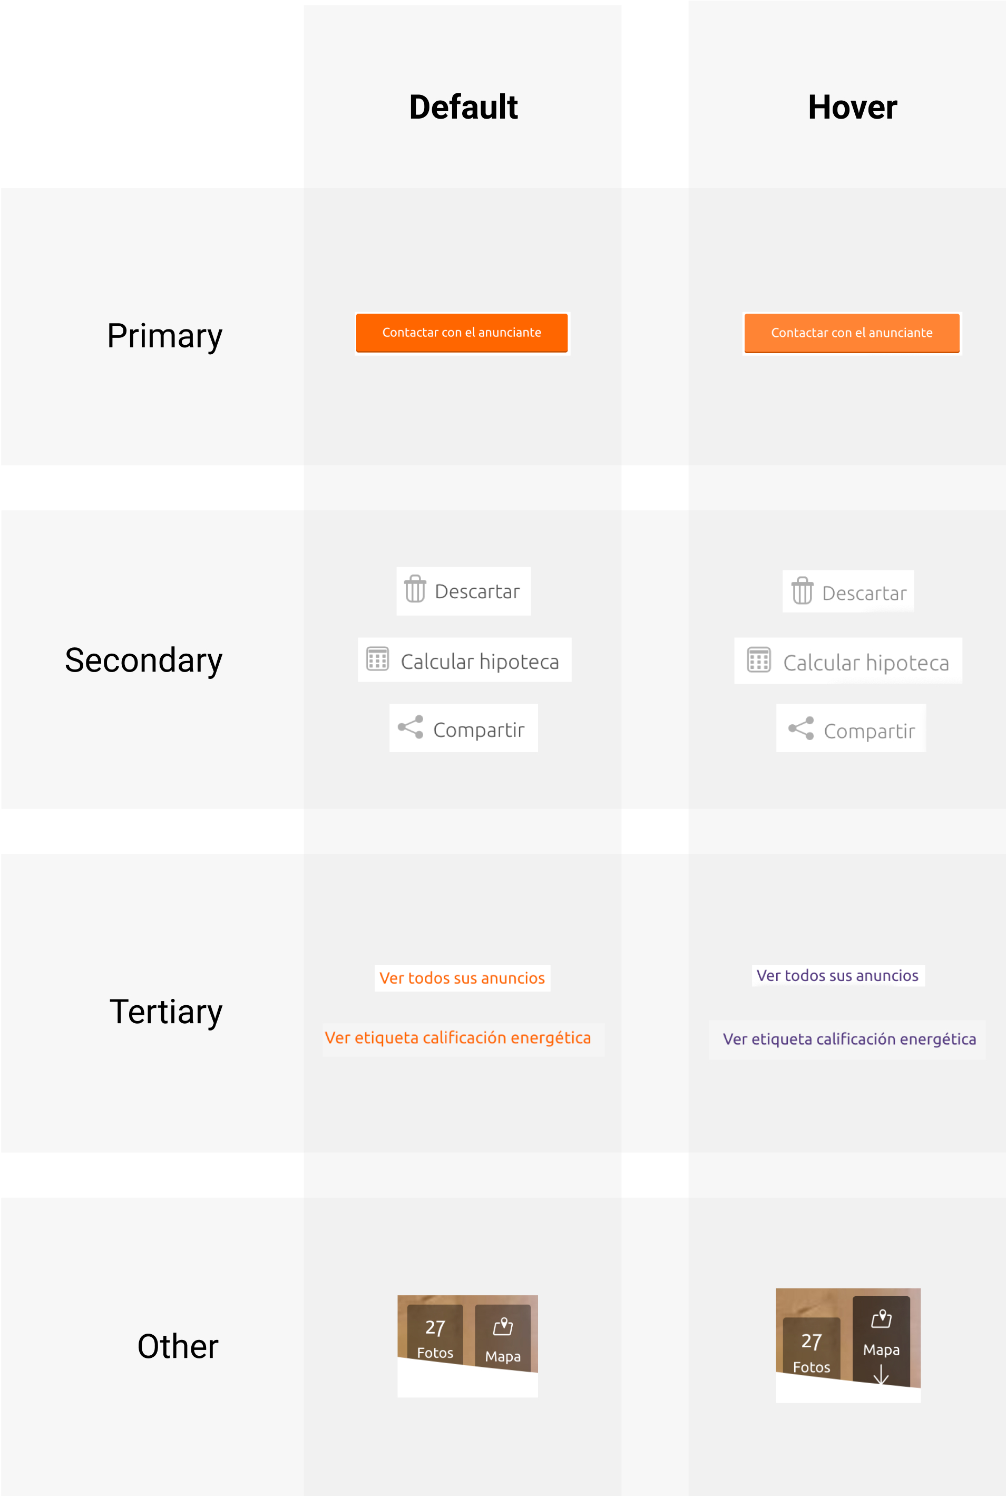Image resolution: width=1006 pixels, height=1496 pixels.
Task: Click the share icon in the Hover column
Action: pos(800,728)
